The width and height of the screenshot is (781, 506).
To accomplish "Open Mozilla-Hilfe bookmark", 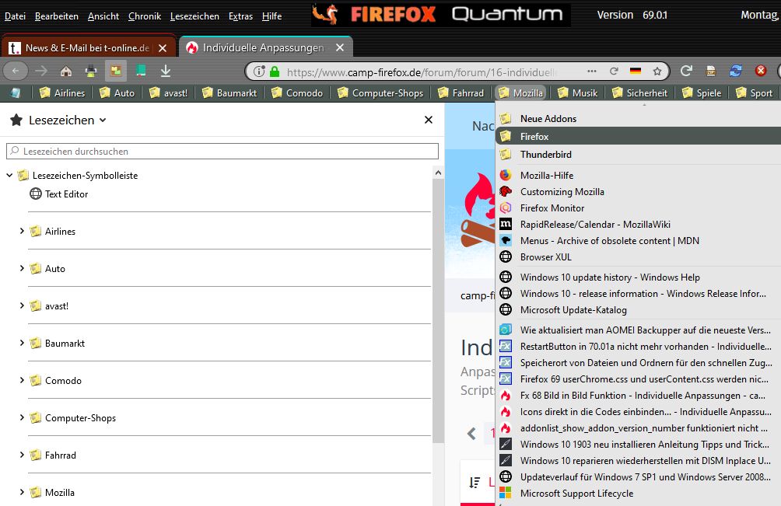I will tap(639, 175).
